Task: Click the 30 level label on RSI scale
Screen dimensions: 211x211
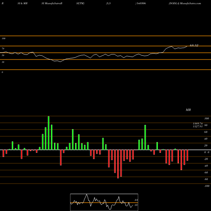Action: click(x=3, y=62)
